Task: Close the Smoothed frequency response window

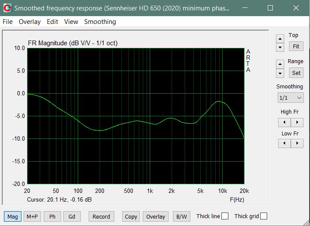Action: [296, 8]
